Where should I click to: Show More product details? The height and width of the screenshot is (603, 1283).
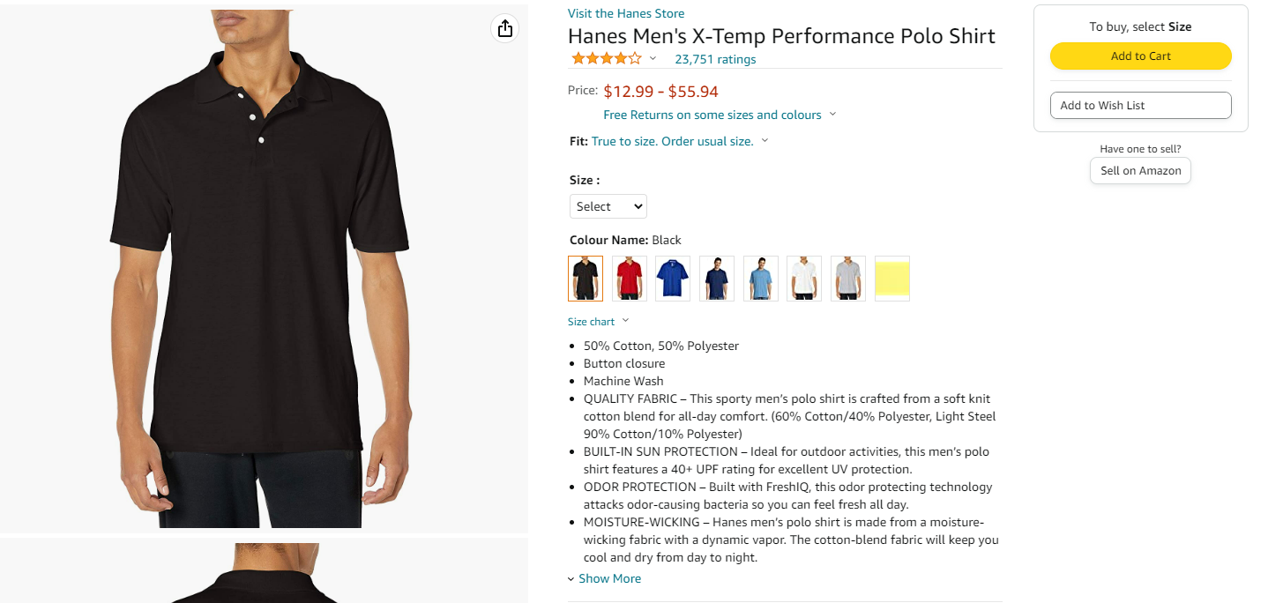coord(609,577)
